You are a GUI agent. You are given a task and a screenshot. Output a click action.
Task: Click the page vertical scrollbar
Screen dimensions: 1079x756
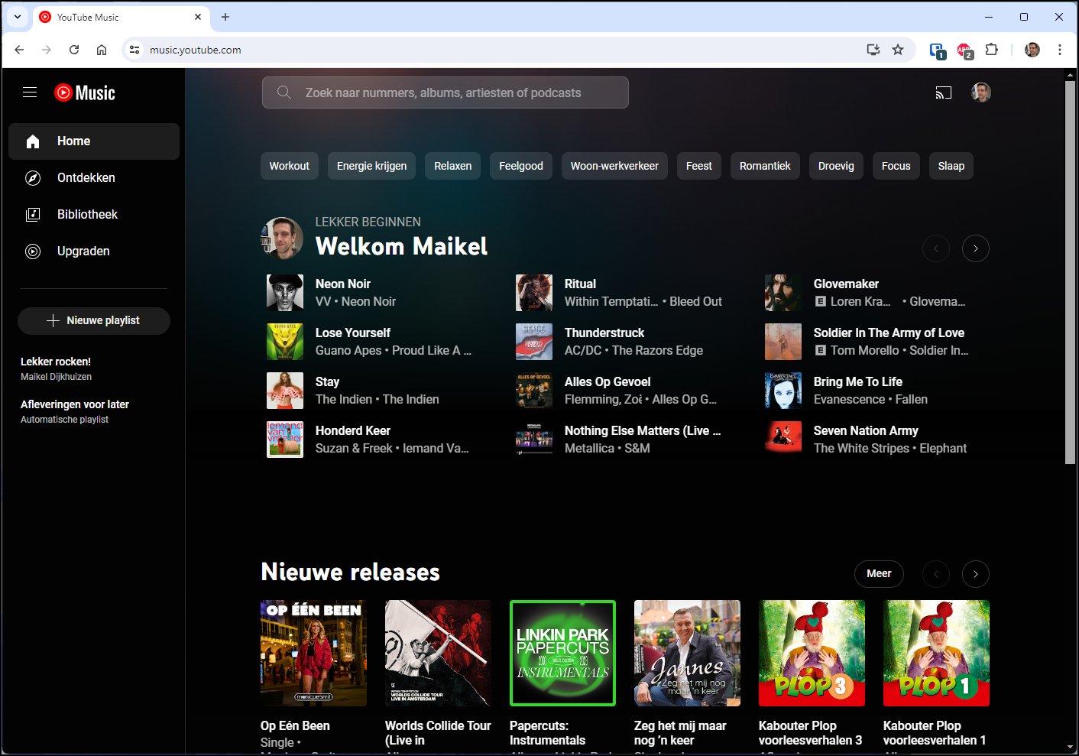(1070, 271)
